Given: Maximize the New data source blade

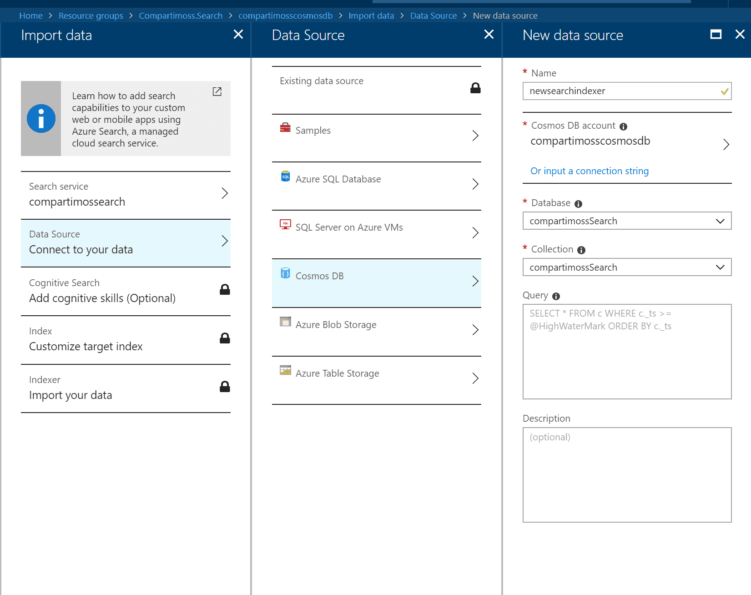Looking at the screenshot, I should 716,34.
